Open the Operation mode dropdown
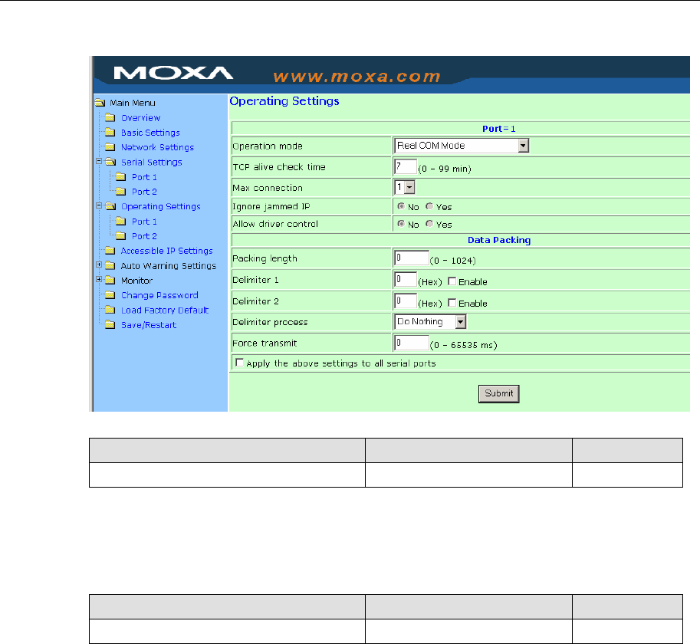 523,146
